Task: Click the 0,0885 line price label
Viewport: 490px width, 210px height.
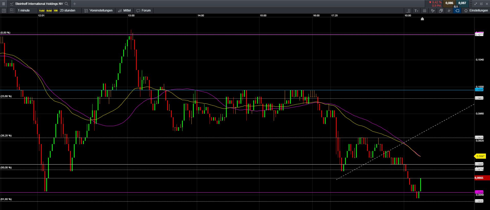Action: [479, 164]
